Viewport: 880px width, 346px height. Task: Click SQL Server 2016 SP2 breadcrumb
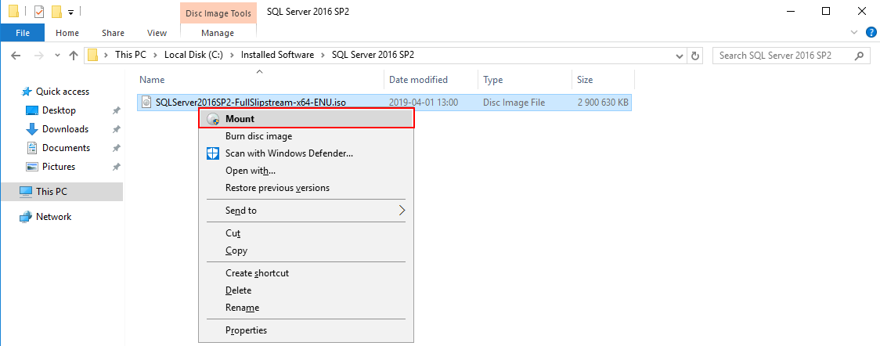pyautogui.click(x=373, y=55)
